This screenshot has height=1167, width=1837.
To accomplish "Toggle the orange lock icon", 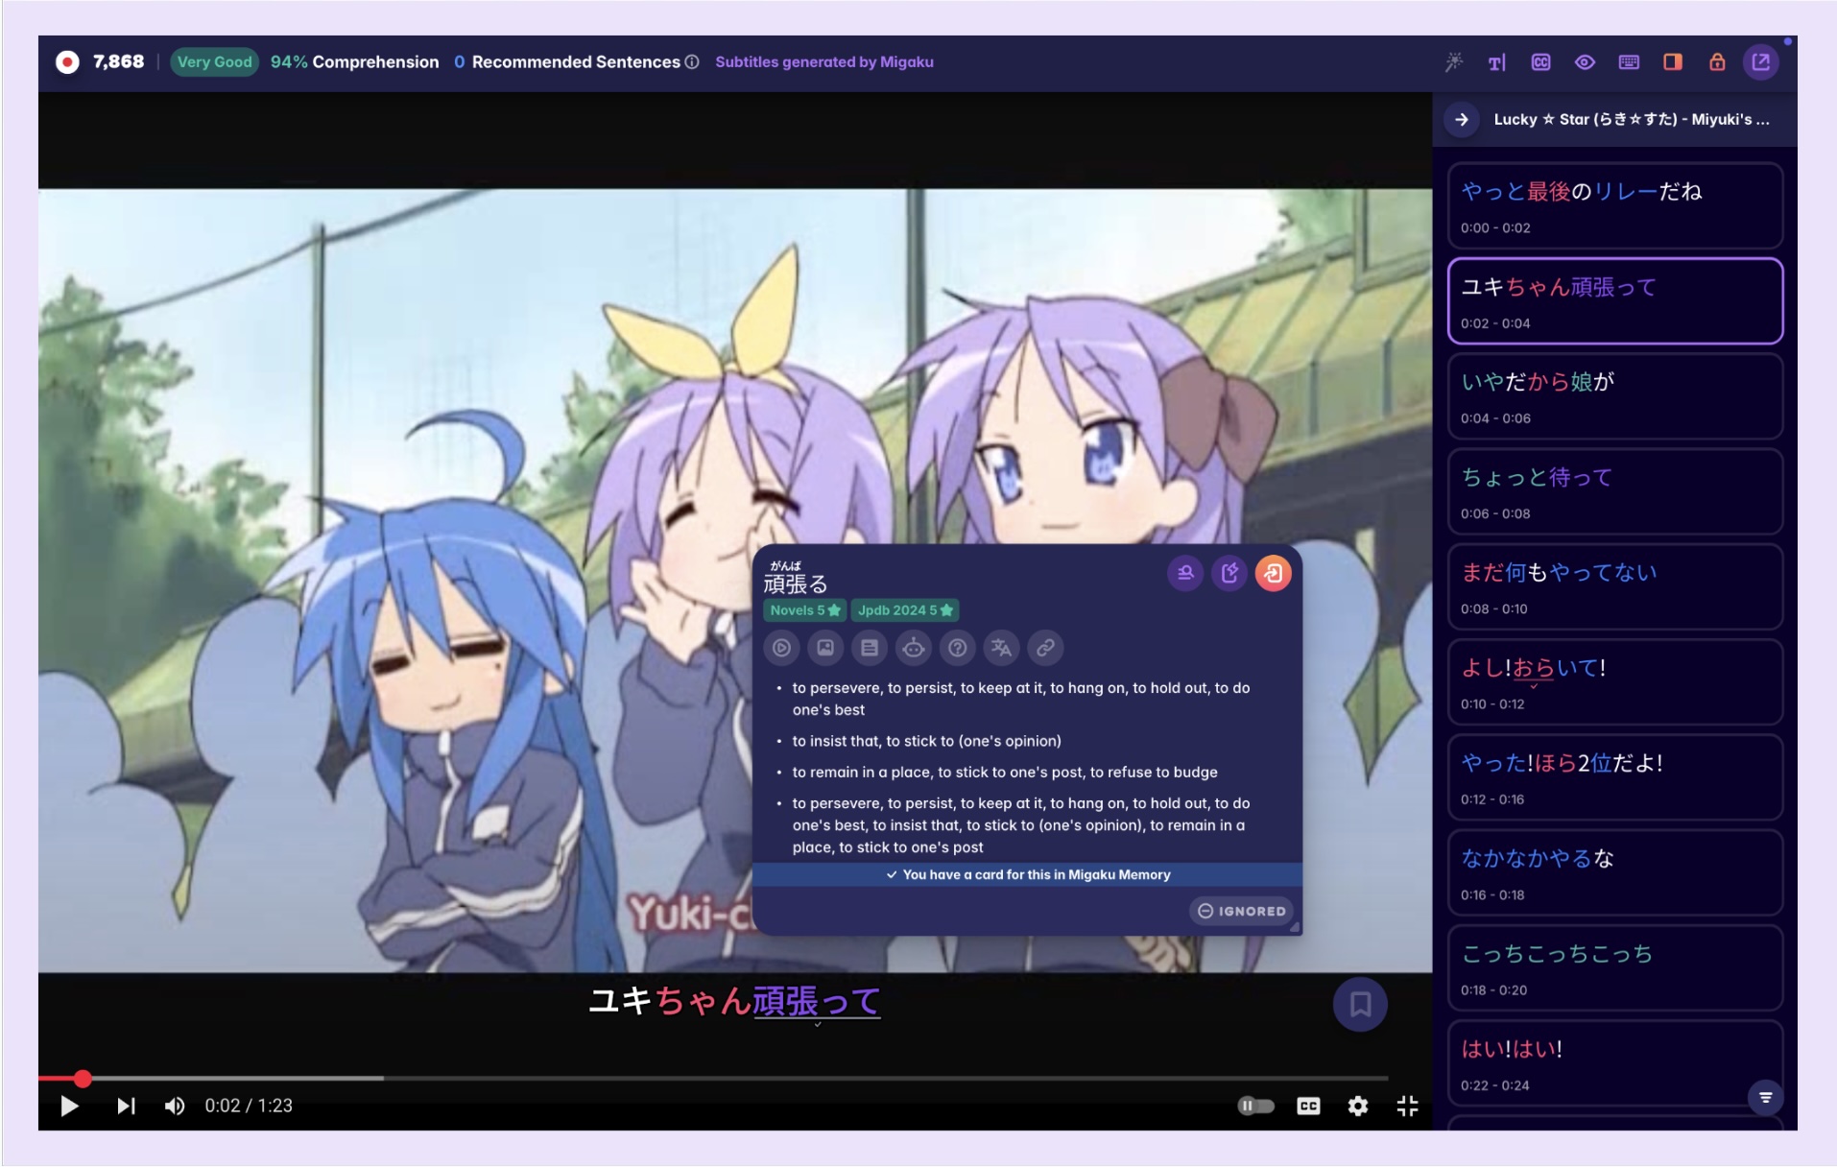I will click(1717, 62).
